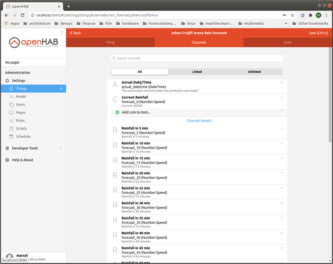The image size is (333, 264).
Task: Click the magnifier icon in Search channels
Action: click(x=114, y=58)
